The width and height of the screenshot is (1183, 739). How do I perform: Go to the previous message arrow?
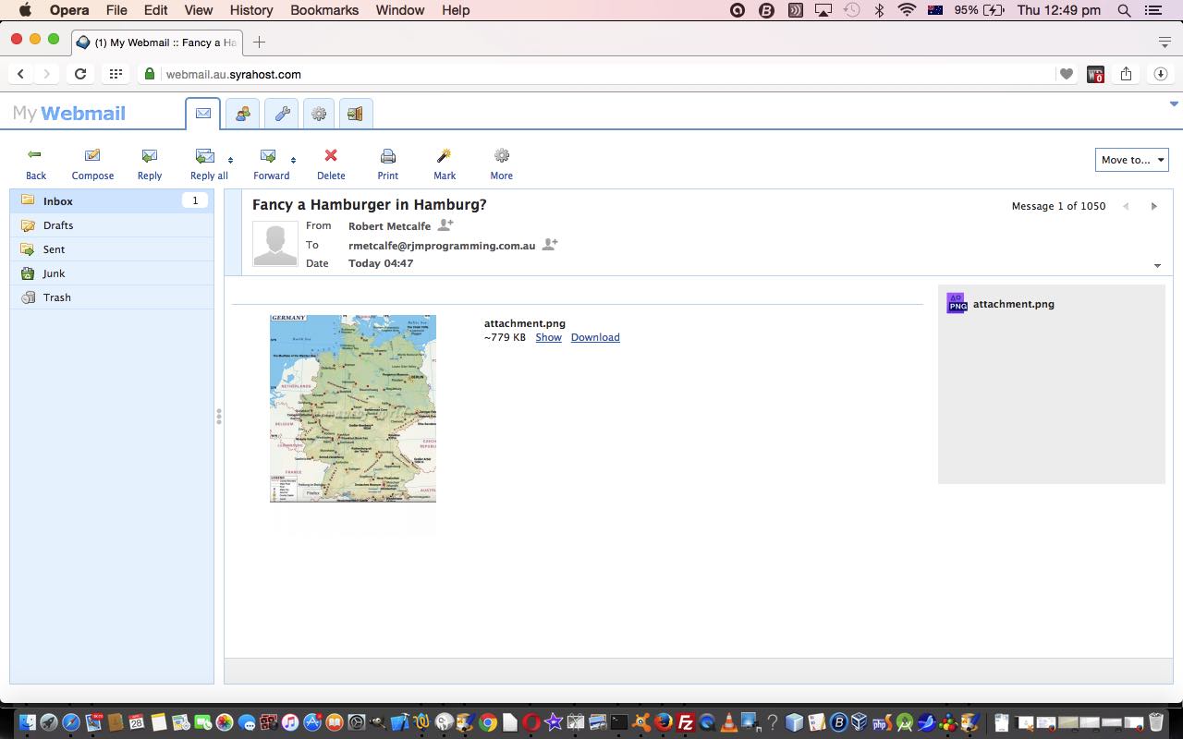(1126, 206)
